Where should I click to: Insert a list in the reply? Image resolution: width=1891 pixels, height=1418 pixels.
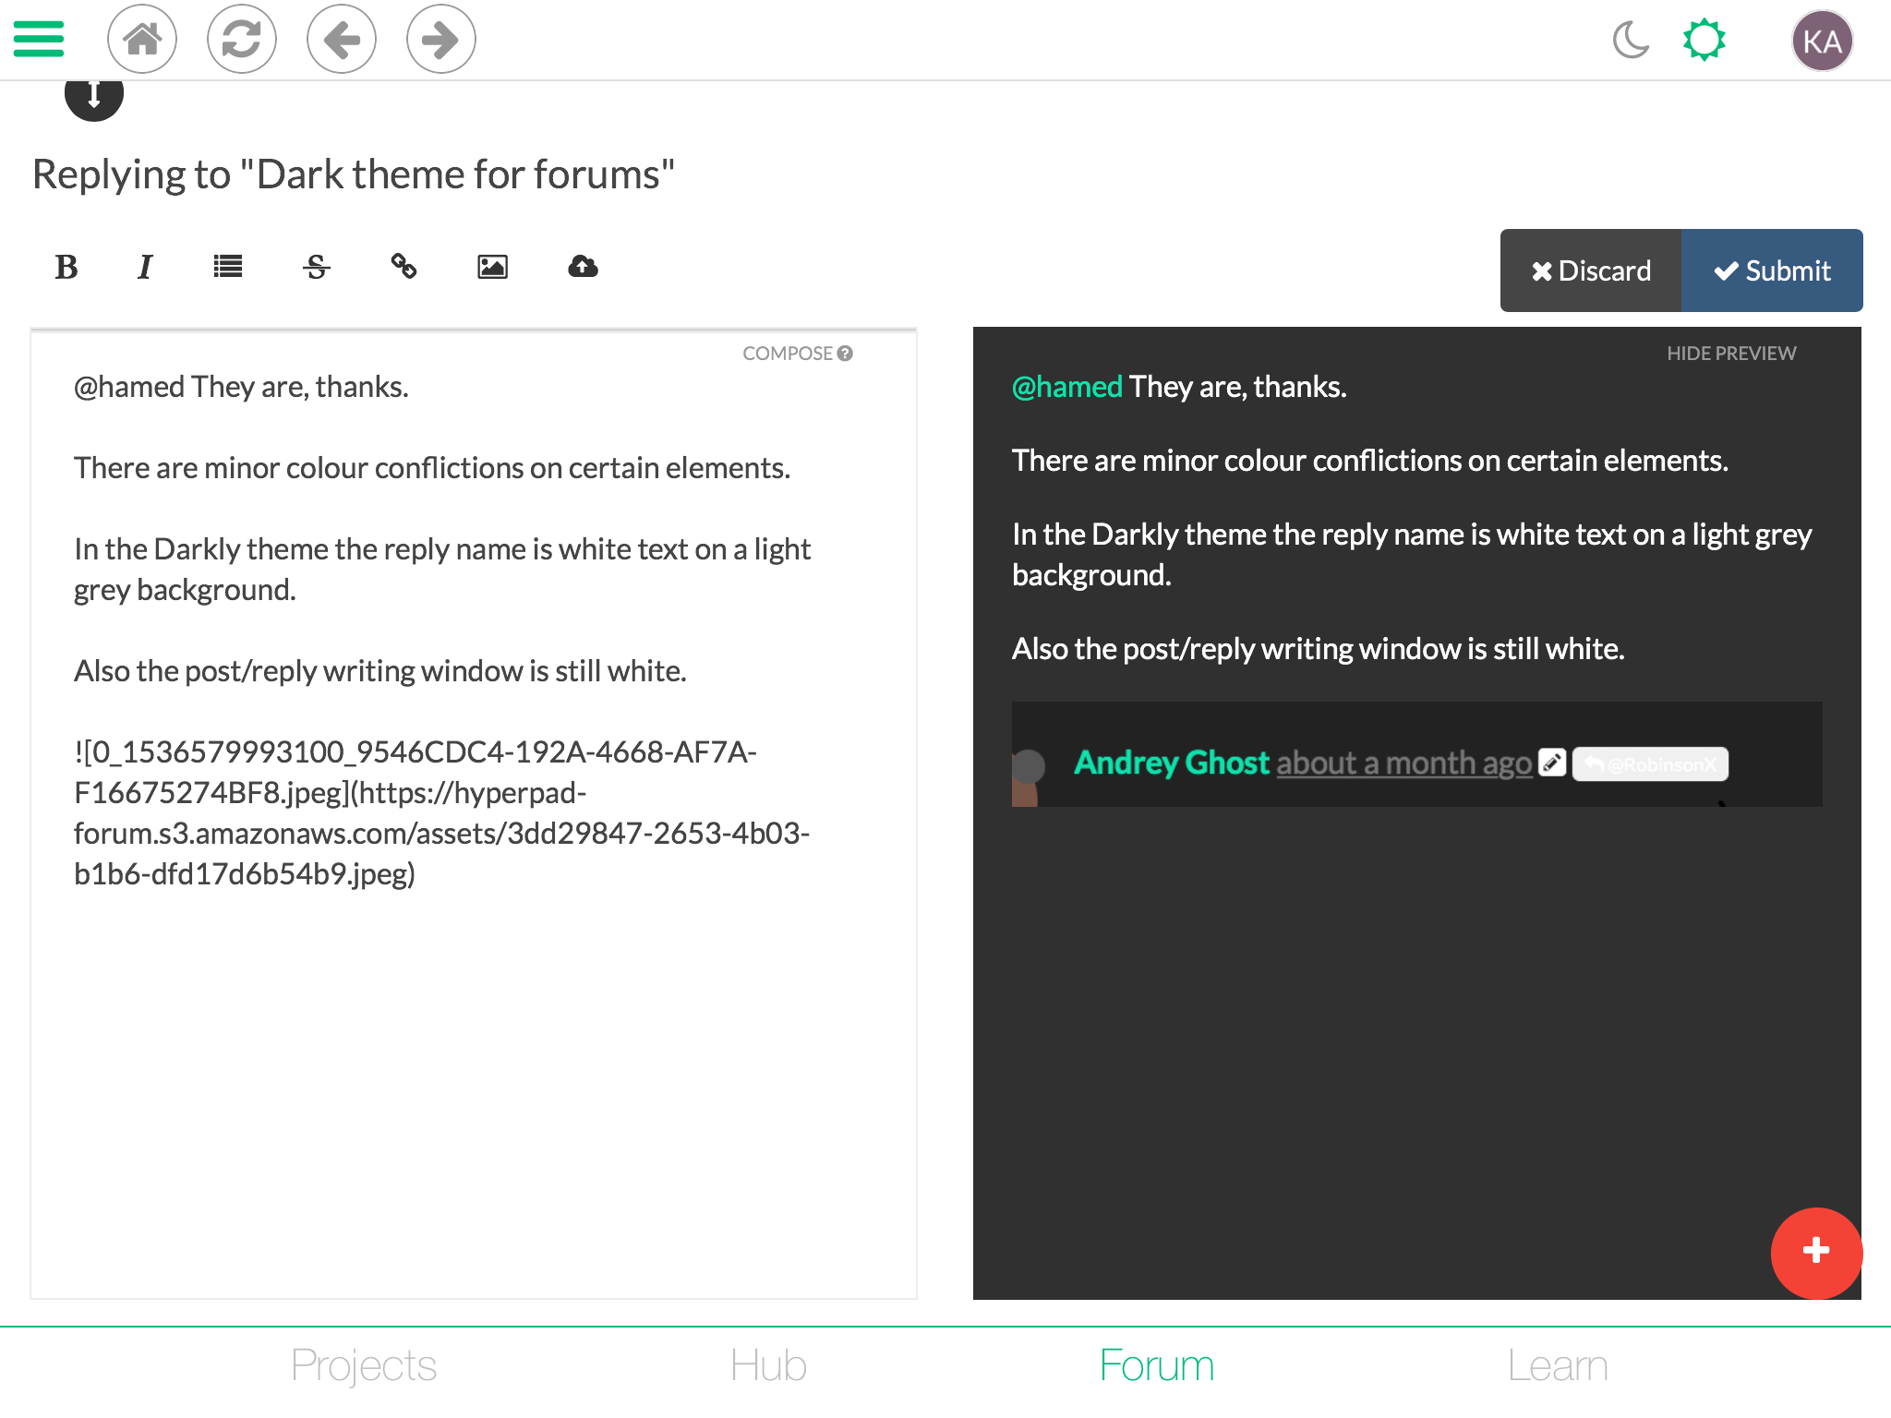(x=227, y=268)
